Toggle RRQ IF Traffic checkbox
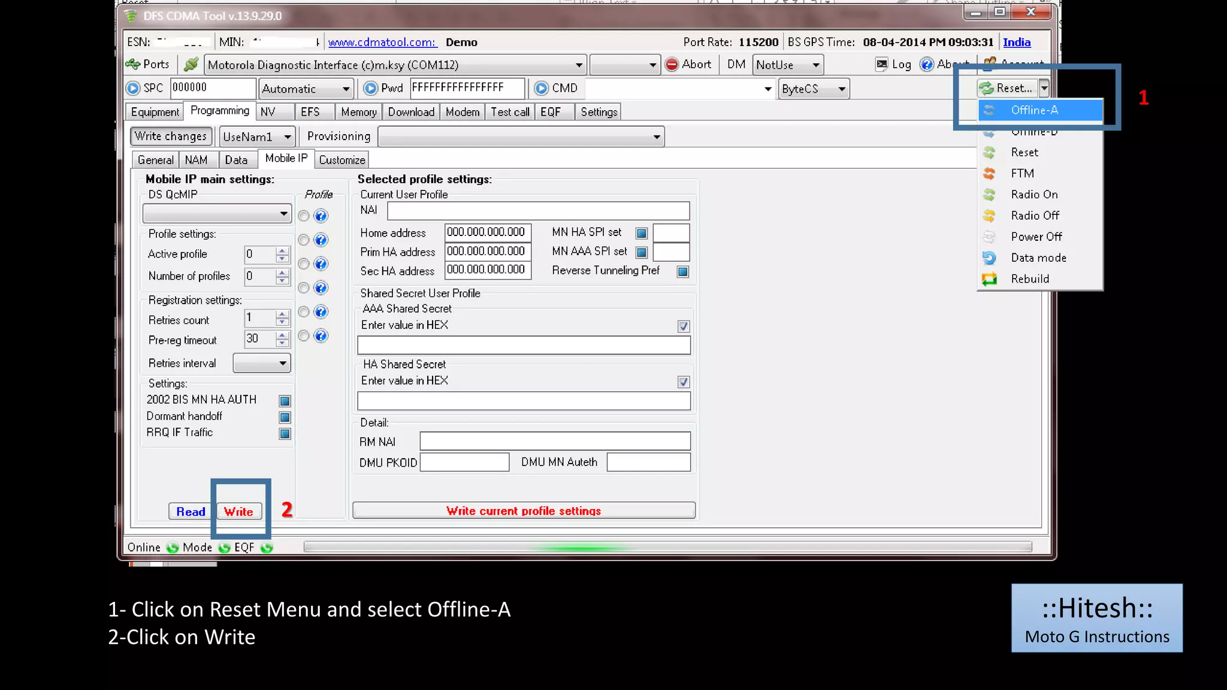This screenshot has height=690, width=1227. (285, 433)
